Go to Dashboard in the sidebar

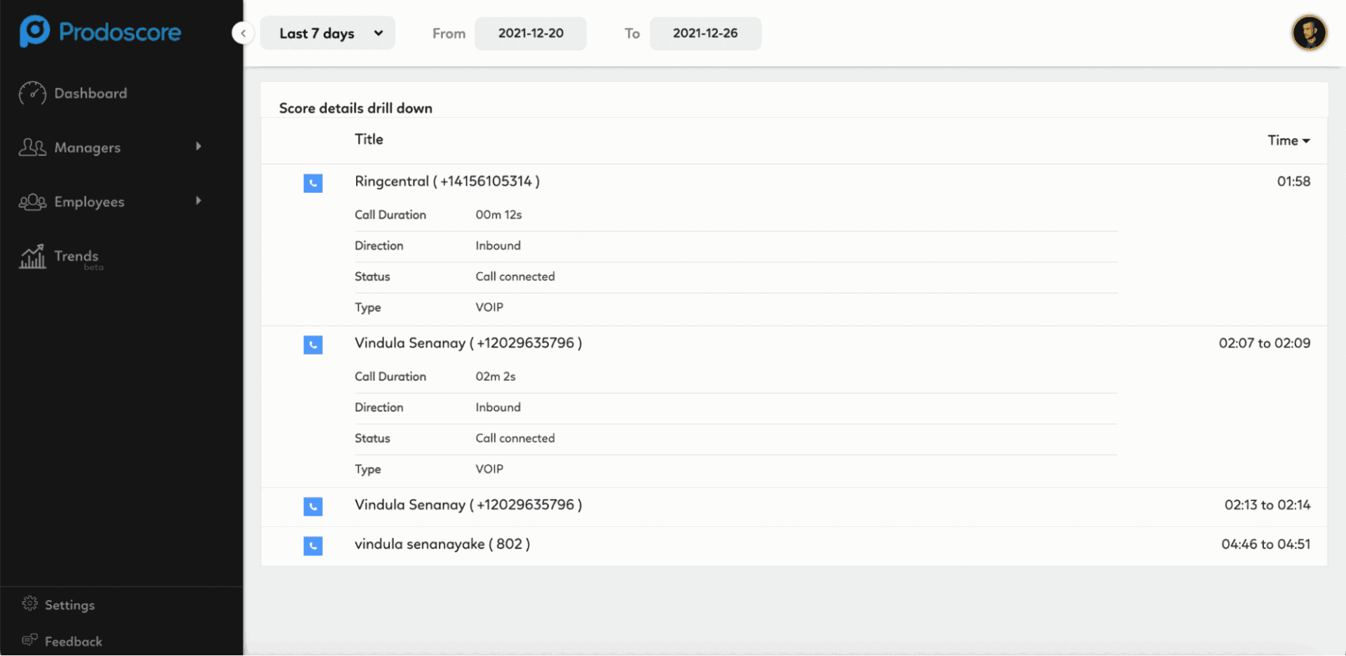(x=90, y=93)
